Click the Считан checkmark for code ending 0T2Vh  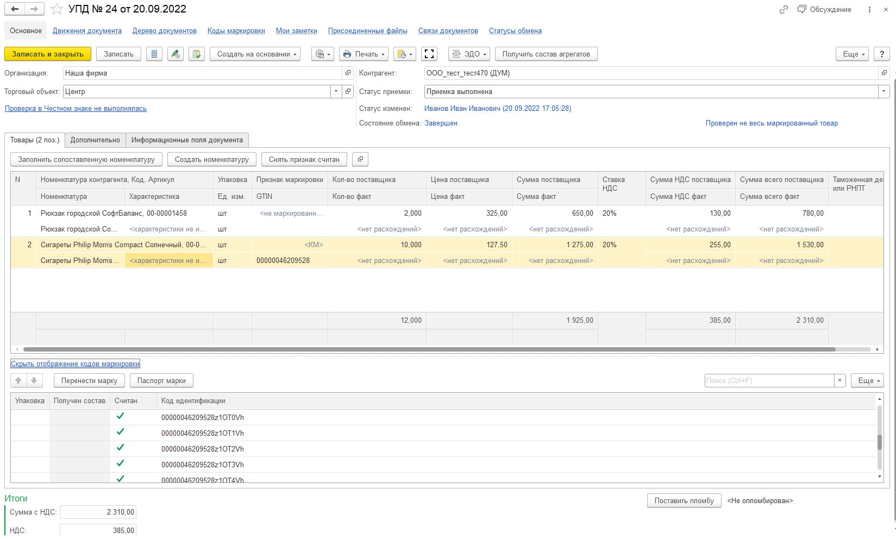click(x=121, y=448)
